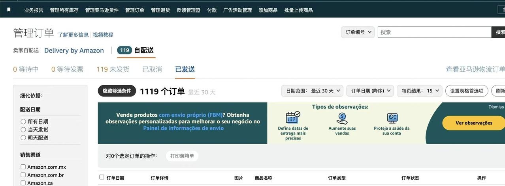This screenshot has width=505, height=186.
Task: Check the Amazon.com.br channel box
Action: 23,175
